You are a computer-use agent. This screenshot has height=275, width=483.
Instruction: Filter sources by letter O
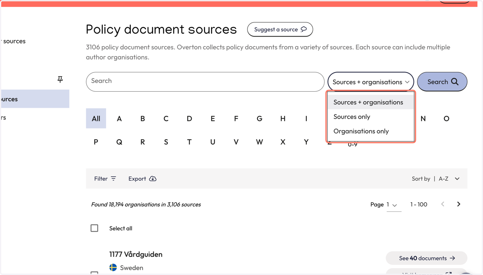point(446,118)
